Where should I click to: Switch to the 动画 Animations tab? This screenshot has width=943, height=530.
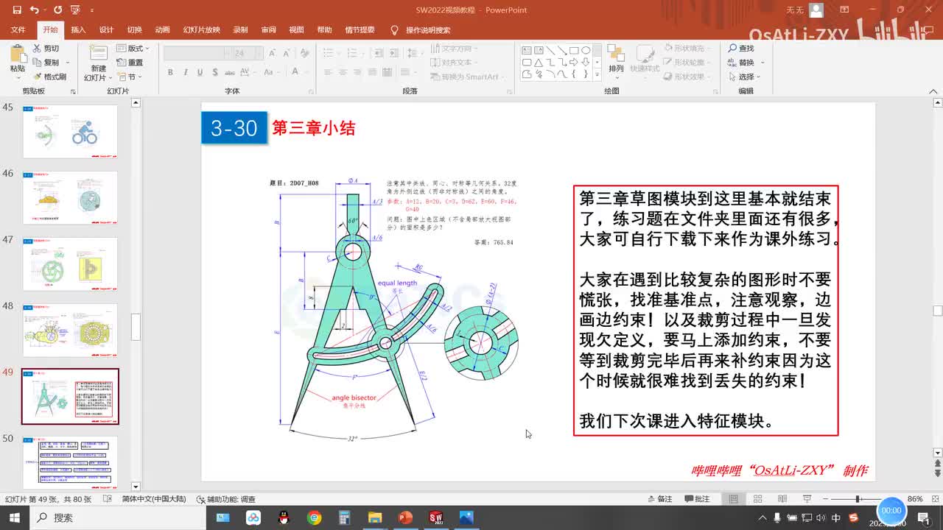click(162, 30)
